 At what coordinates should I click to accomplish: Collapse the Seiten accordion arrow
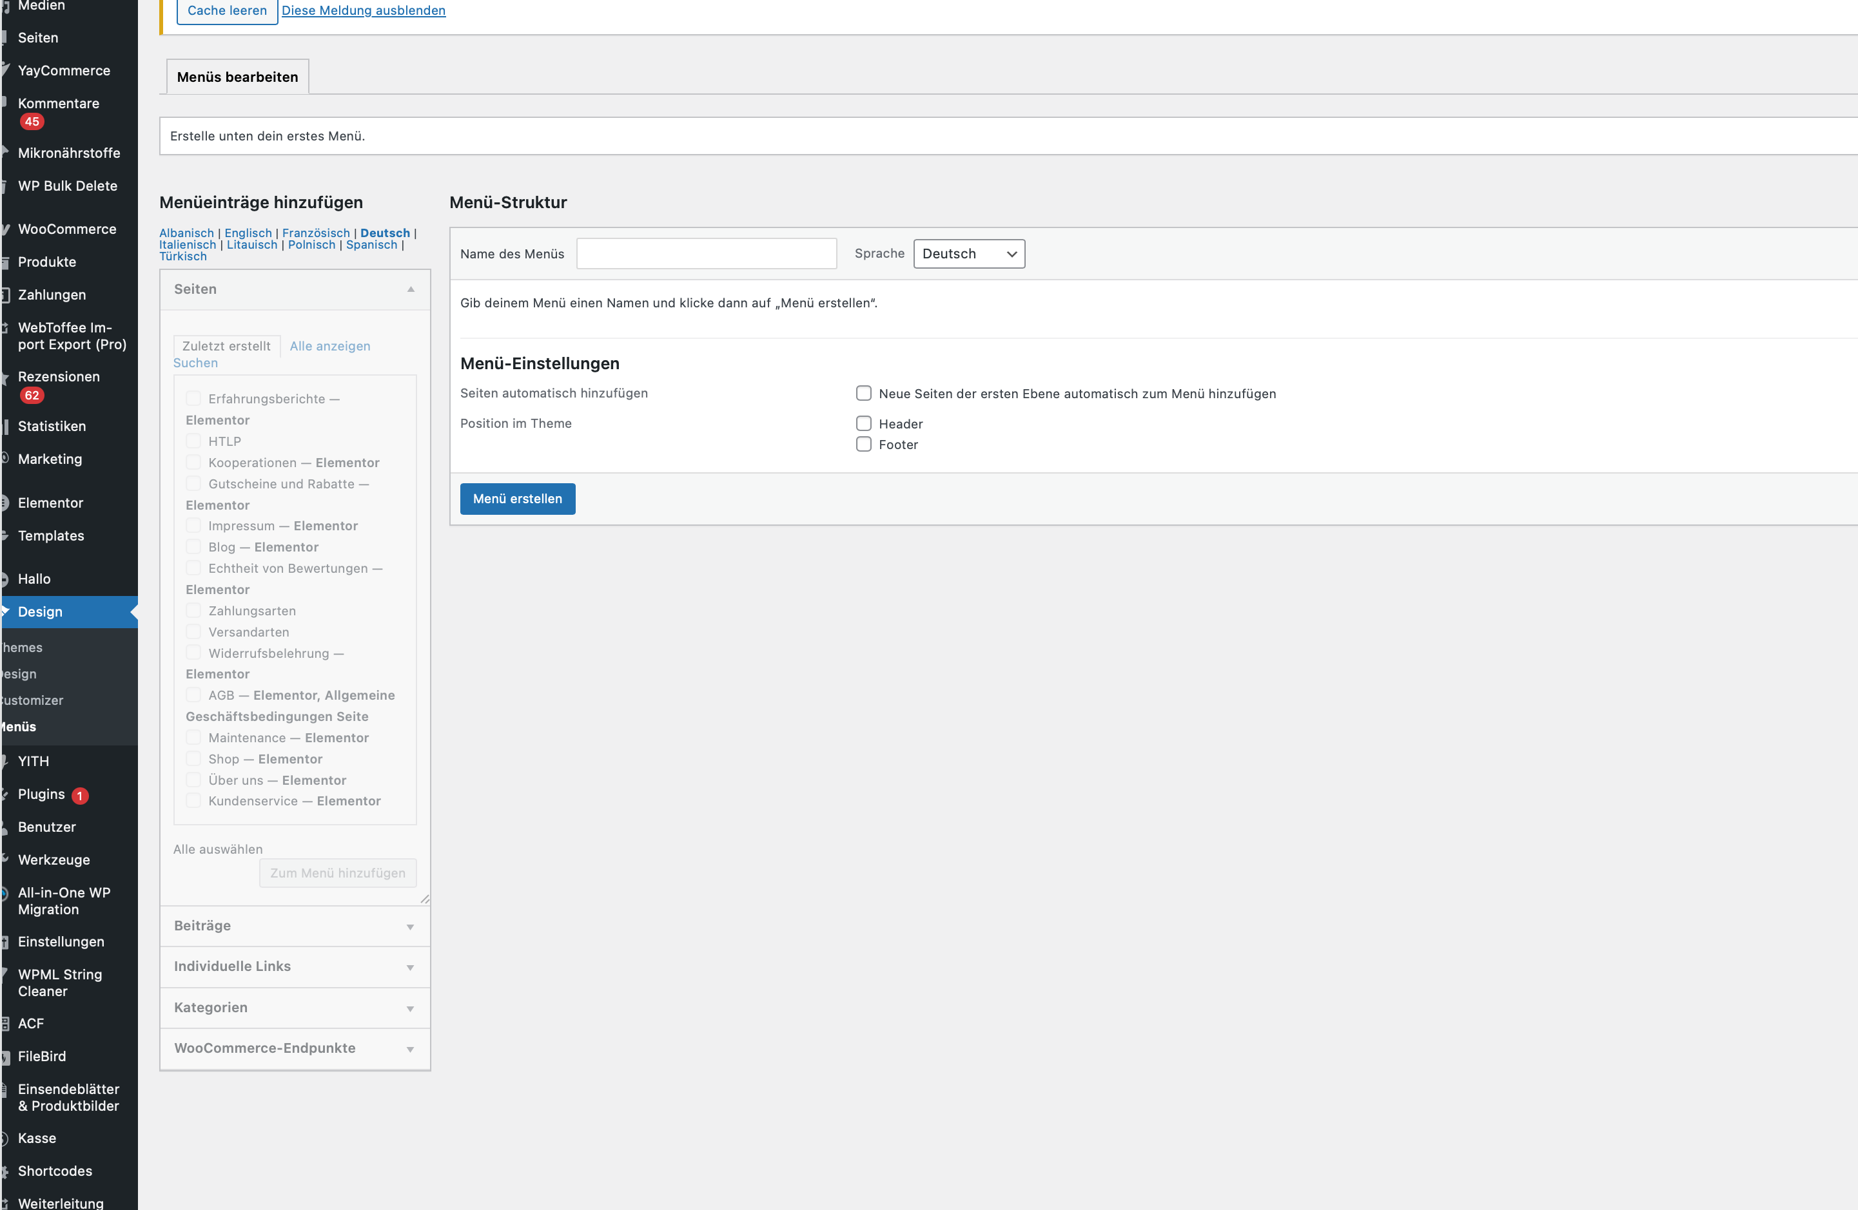pos(411,289)
